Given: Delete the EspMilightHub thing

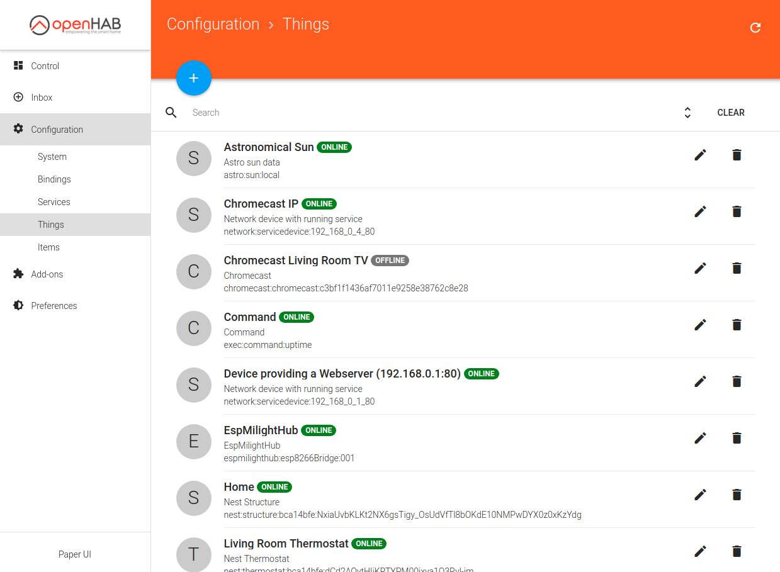Looking at the screenshot, I should coord(737,438).
